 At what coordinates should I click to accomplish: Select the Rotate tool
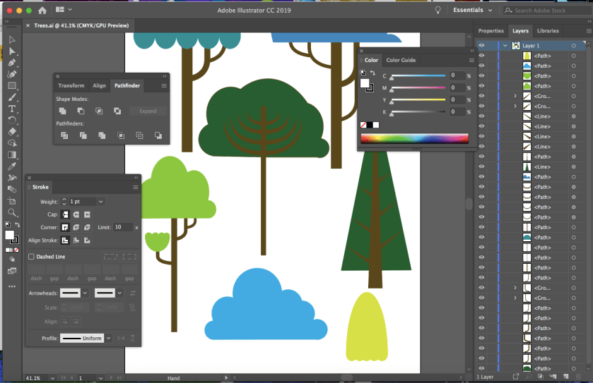[12, 120]
